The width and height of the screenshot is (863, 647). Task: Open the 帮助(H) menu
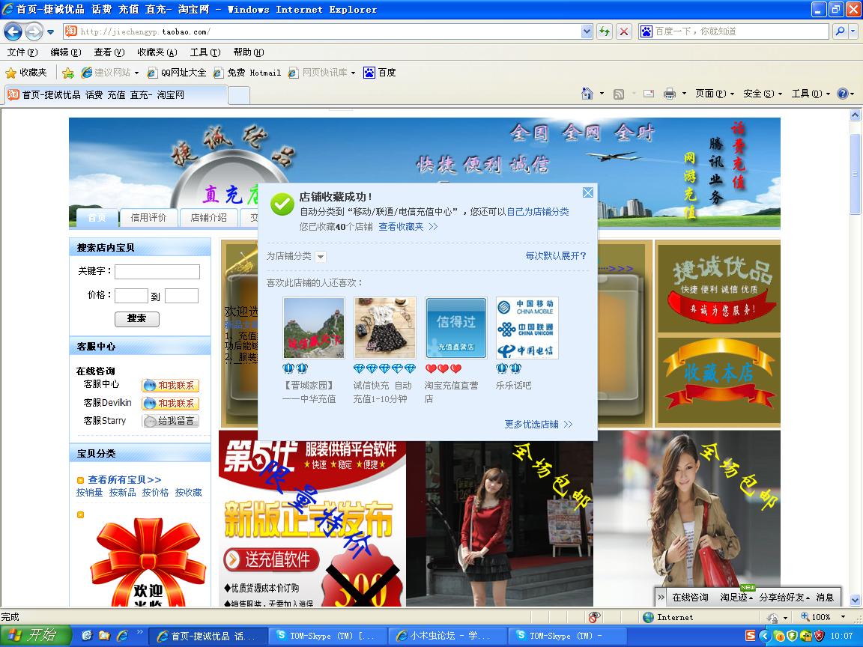[x=248, y=52]
